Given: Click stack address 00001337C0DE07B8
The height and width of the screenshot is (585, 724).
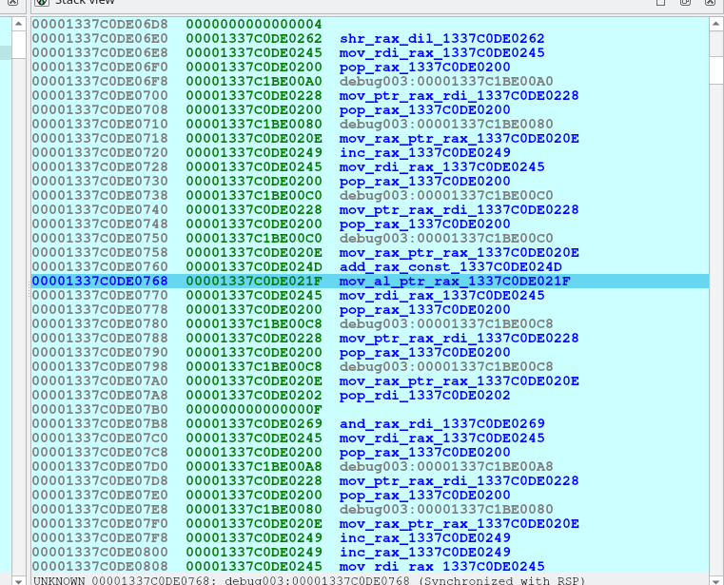Looking at the screenshot, I should point(100,423).
